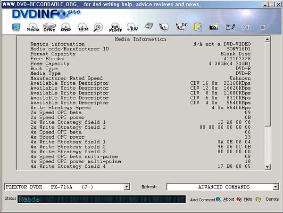The width and height of the screenshot is (283, 213).
Task: Open the Help link
Action: click(248, 199)
